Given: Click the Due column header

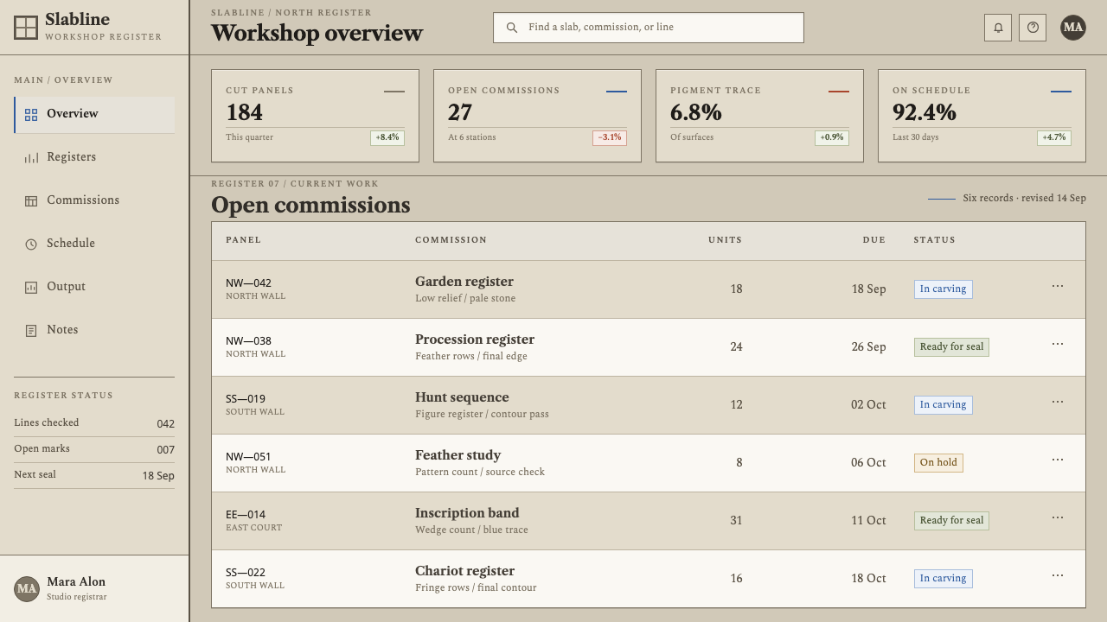Looking at the screenshot, I should pos(873,240).
